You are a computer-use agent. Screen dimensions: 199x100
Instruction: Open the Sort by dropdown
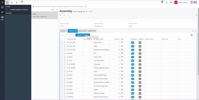(x=54, y=10)
